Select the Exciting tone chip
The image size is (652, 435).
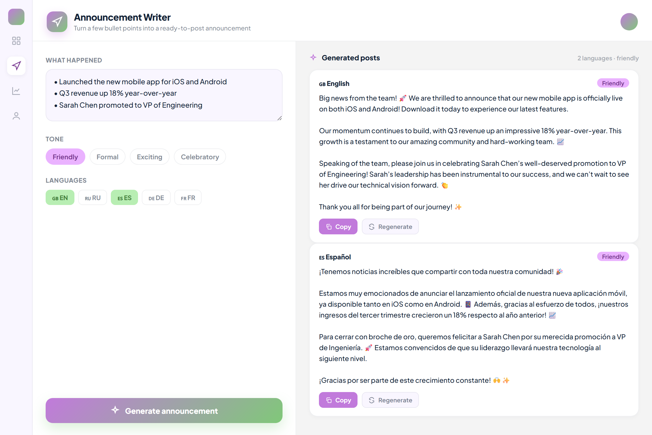[149, 157]
